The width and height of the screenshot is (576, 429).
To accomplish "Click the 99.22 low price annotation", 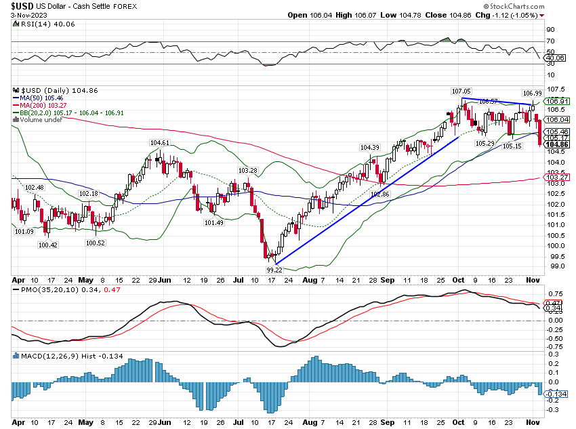I will point(274,270).
